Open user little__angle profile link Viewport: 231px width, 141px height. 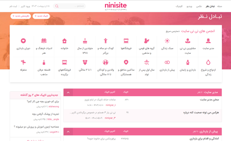coord(53,119)
